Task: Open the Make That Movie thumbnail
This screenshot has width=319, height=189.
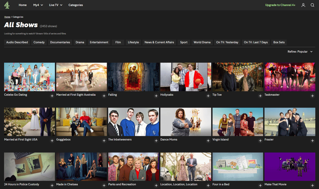Action: pyautogui.click(x=290, y=167)
